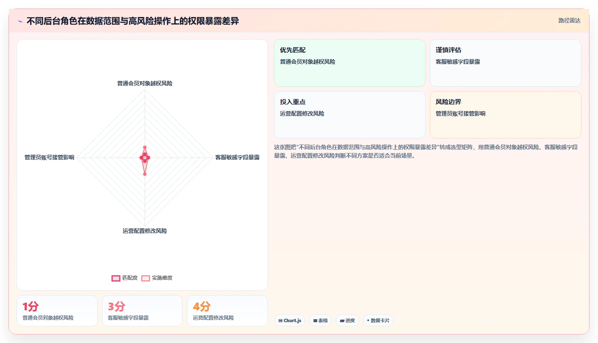The image size is (598, 343).
Task: Select the Chart.js tag
Action: point(289,320)
